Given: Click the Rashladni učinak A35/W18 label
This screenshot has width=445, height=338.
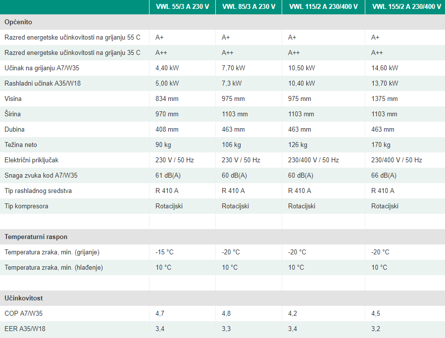Looking at the screenshot, I should point(43,84).
